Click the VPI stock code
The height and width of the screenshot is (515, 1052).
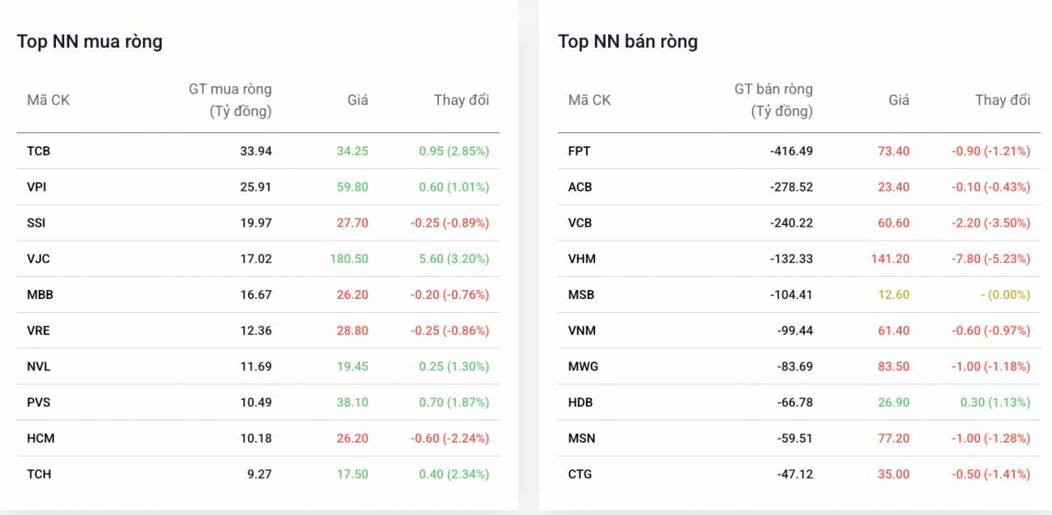[36, 187]
